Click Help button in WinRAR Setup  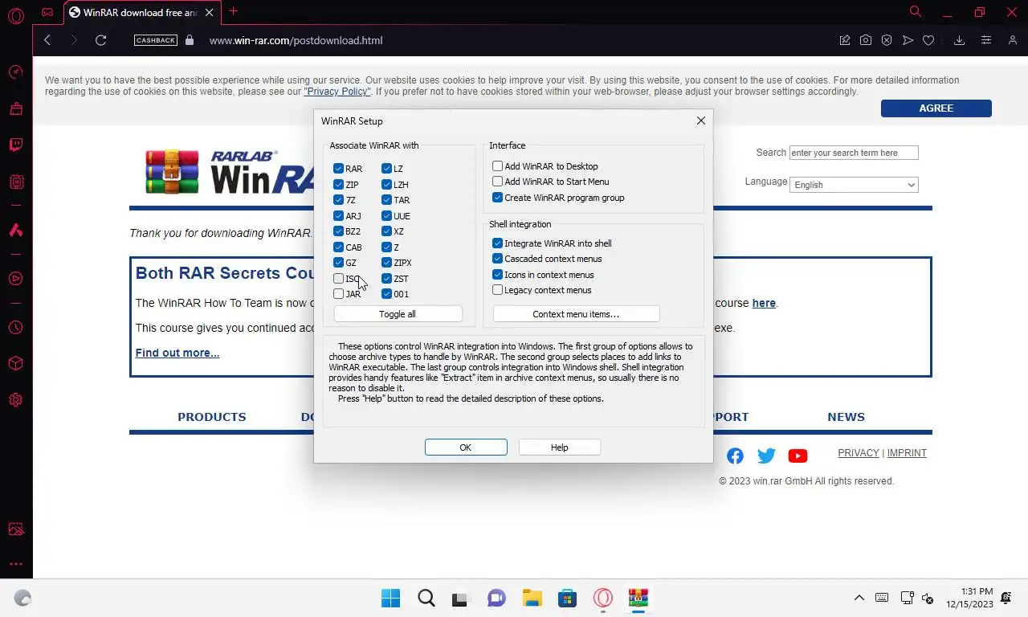pos(560,447)
